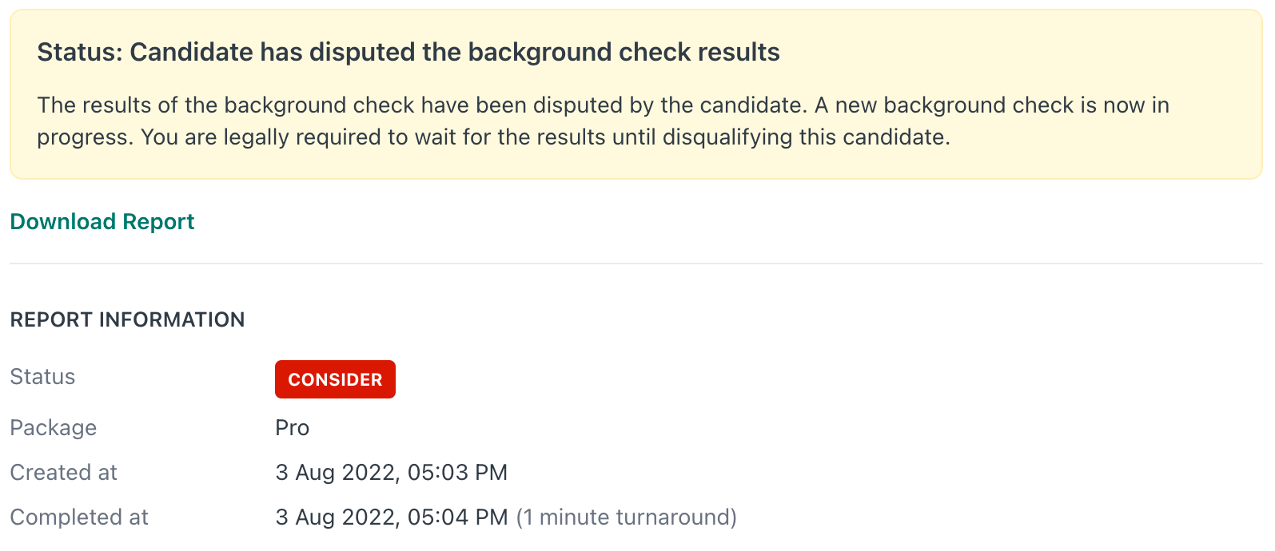Click the REPORT INFORMATION section heading
This screenshot has height=551, width=1275.
[127, 319]
